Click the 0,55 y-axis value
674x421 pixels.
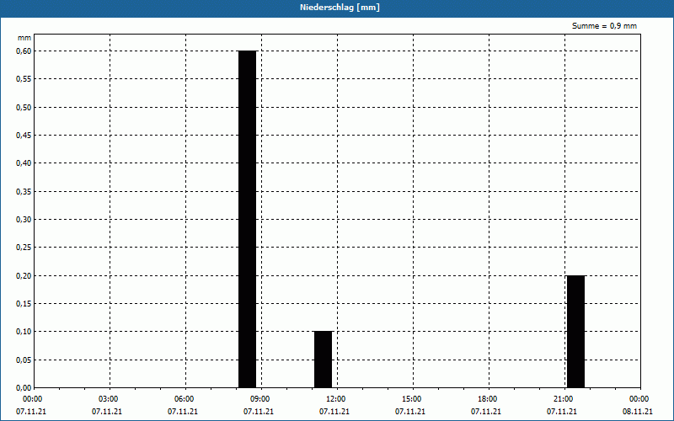click(x=24, y=79)
